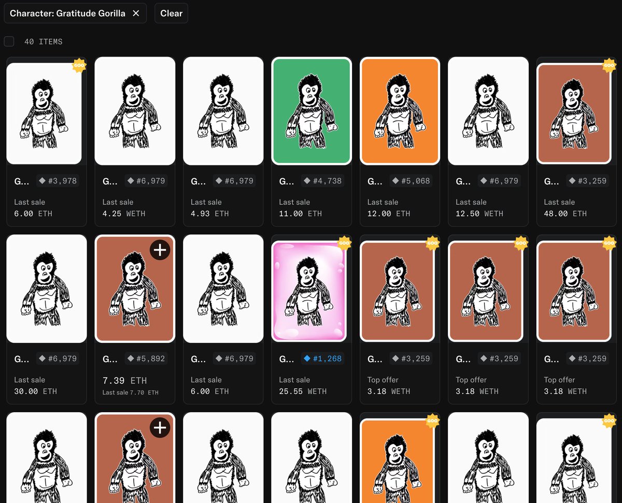622x503 pixels.
Task: Click the #4,738 rarity rank badge
Action: [x=322, y=181]
